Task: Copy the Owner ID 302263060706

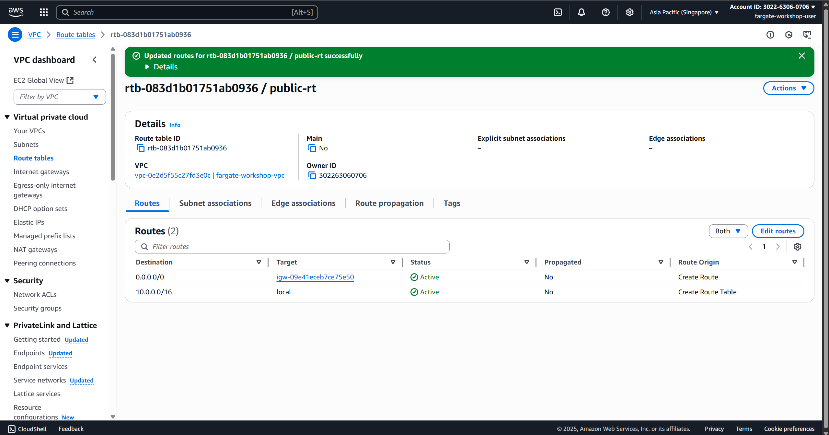Action: pos(312,175)
